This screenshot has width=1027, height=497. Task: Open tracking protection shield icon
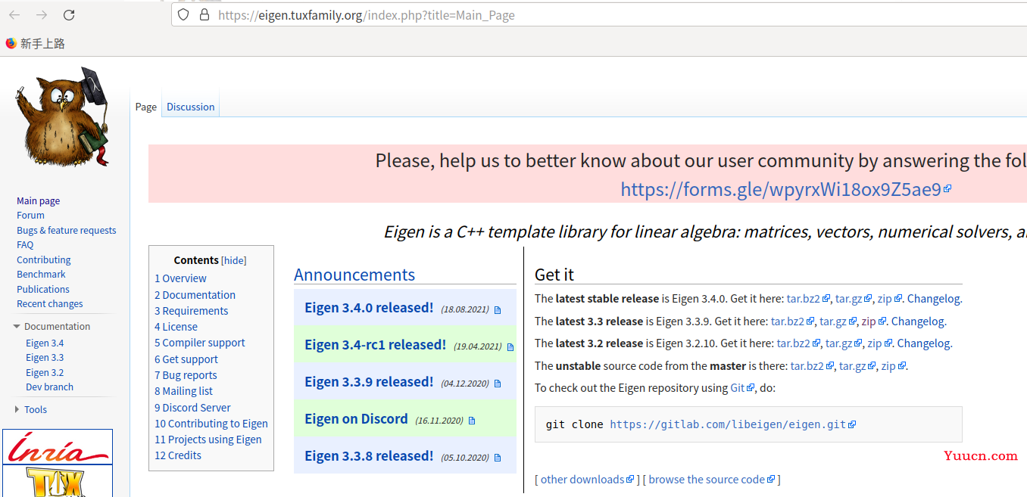pos(183,14)
